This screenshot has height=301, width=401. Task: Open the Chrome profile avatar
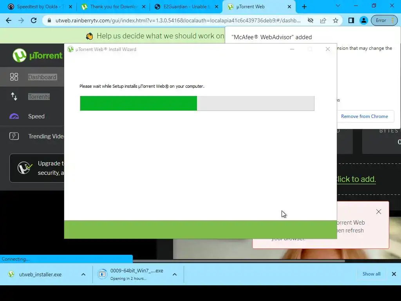(363, 20)
